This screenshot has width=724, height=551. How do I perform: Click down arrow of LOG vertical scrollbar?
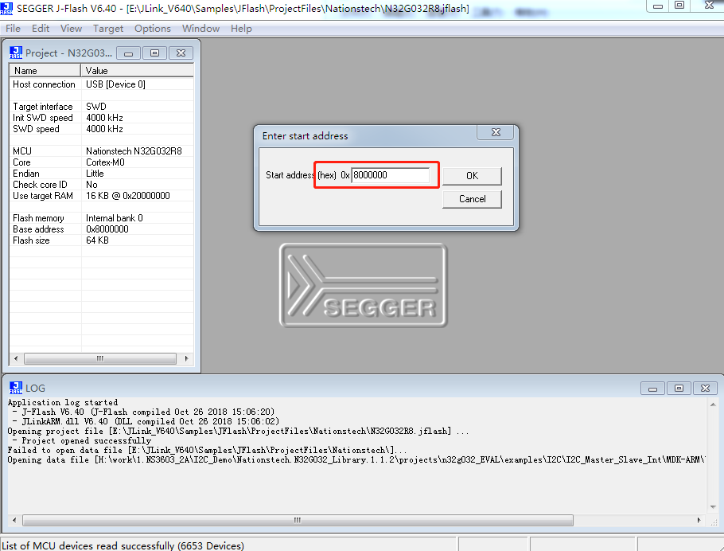[x=714, y=507]
